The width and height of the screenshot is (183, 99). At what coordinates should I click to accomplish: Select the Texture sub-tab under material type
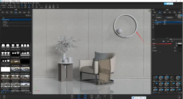(168, 41)
